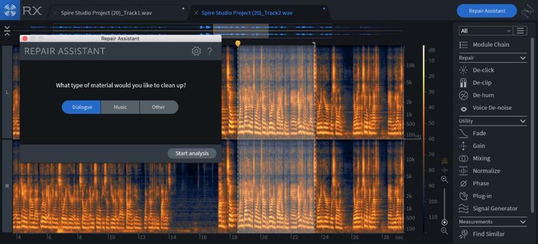The width and height of the screenshot is (538, 244).
Task: Toggle the L channel selector
Action: 7,93
